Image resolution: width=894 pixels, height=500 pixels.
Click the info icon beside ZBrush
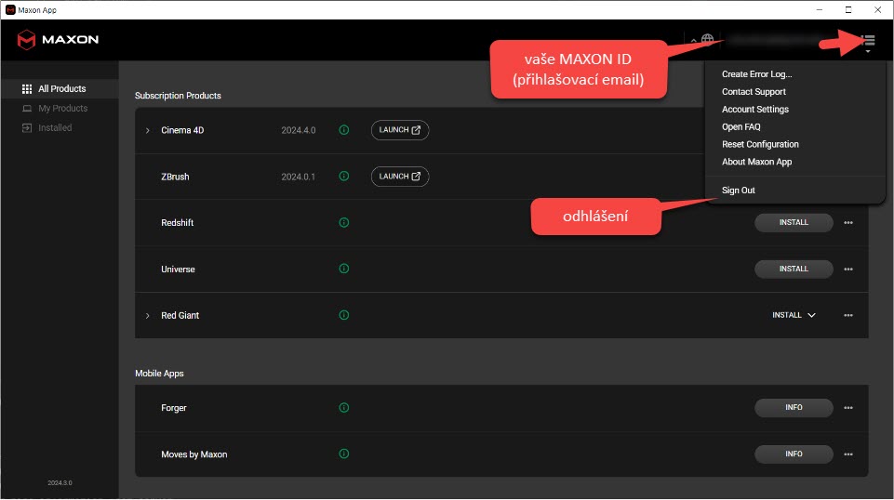pyautogui.click(x=344, y=177)
